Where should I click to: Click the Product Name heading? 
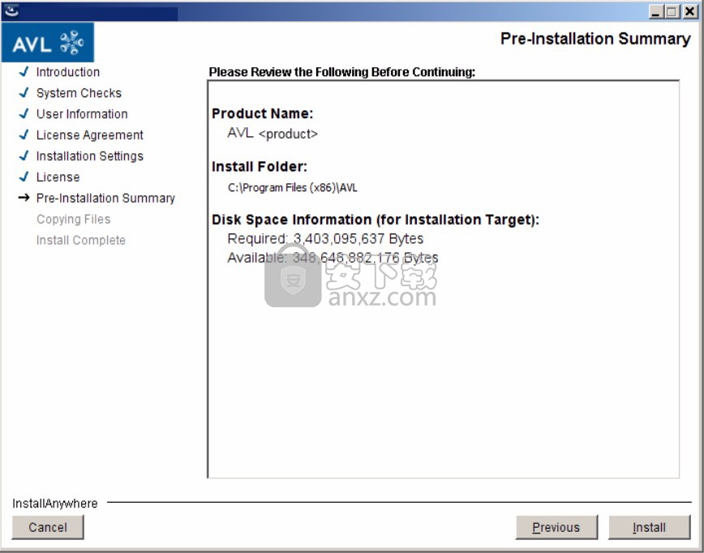pyautogui.click(x=262, y=114)
